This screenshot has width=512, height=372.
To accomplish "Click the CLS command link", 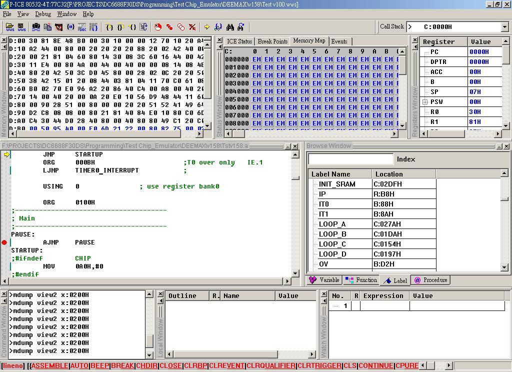I will point(350,366).
